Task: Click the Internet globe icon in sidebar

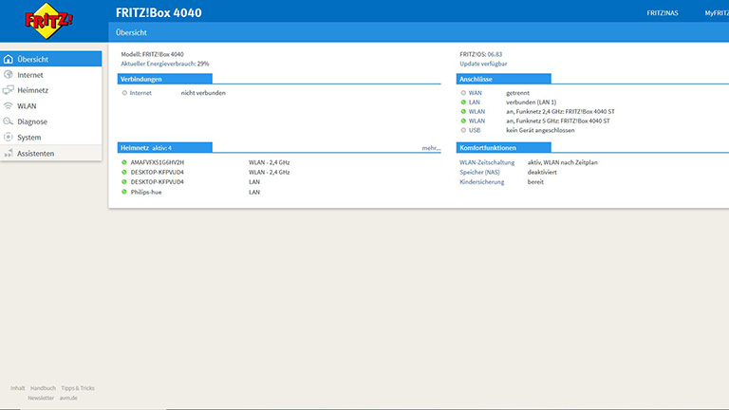Action: tap(9, 74)
